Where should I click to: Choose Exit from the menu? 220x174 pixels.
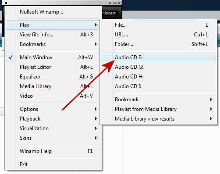(x=53, y=164)
